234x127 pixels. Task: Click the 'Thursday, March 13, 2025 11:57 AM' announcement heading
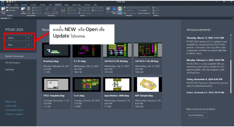(x=205, y=38)
